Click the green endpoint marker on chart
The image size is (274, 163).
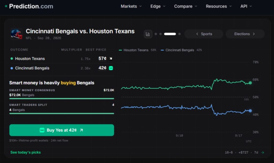(x=250, y=83)
